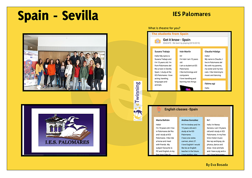Screen dimensions: 252x178
Task: Click the eTwinning vertical logo
Action: 138,101
